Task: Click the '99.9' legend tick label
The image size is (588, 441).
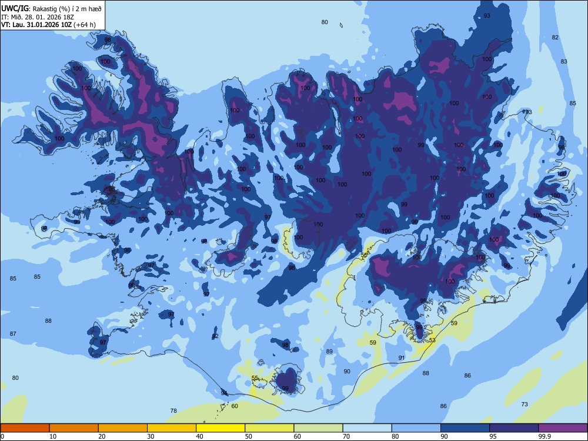Action: click(x=544, y=436)
